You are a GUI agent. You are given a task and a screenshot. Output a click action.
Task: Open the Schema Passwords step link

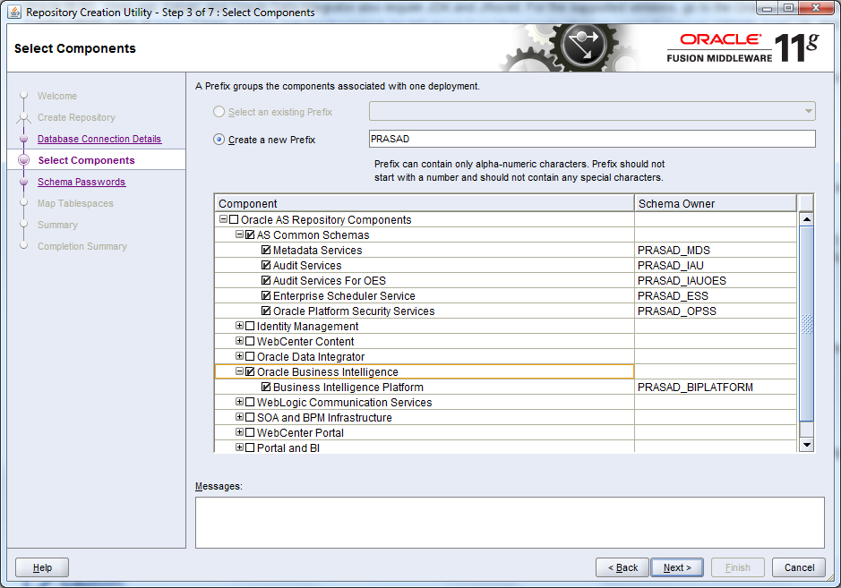(x=82, y=182)
